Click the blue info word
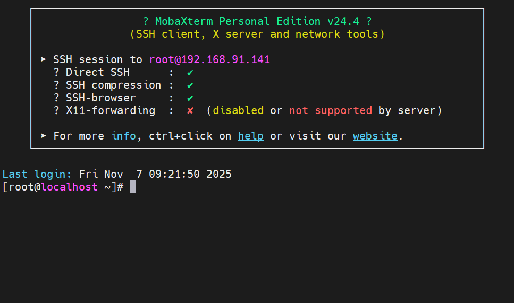514x303 pixels. click(x=123, y=136)
